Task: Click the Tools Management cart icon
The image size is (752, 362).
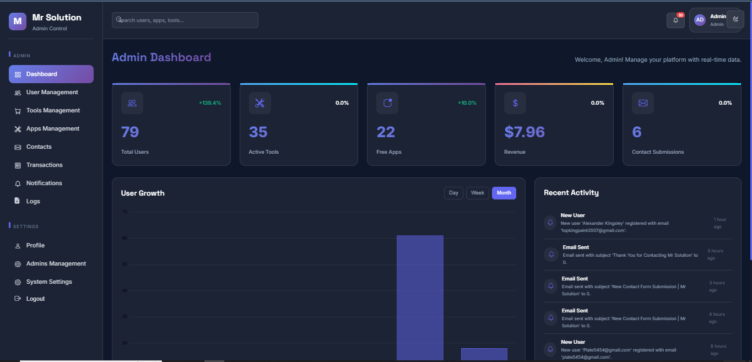Action: pyautogui.click(x=18, y=111)
